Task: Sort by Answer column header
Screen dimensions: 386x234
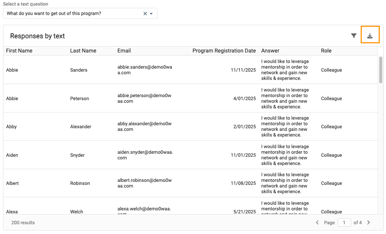Action: point(270,51)
